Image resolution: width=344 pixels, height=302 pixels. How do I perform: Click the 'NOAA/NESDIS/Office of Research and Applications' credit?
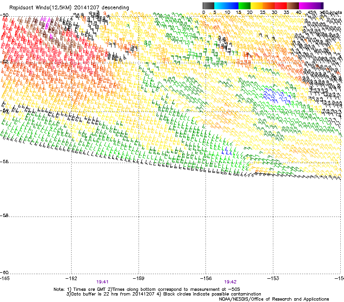click(x=274, y=299)
